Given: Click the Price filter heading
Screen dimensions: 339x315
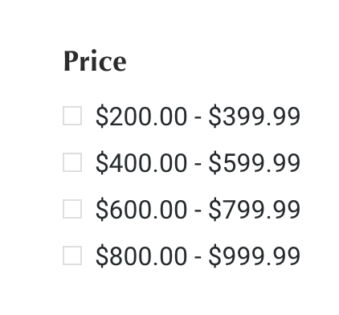Looking at the screenshot, I should pos(95,61).
